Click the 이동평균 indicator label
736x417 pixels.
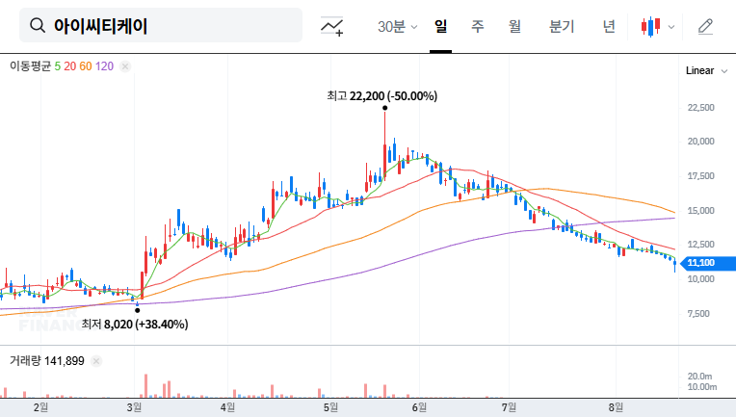click(30, 66)
